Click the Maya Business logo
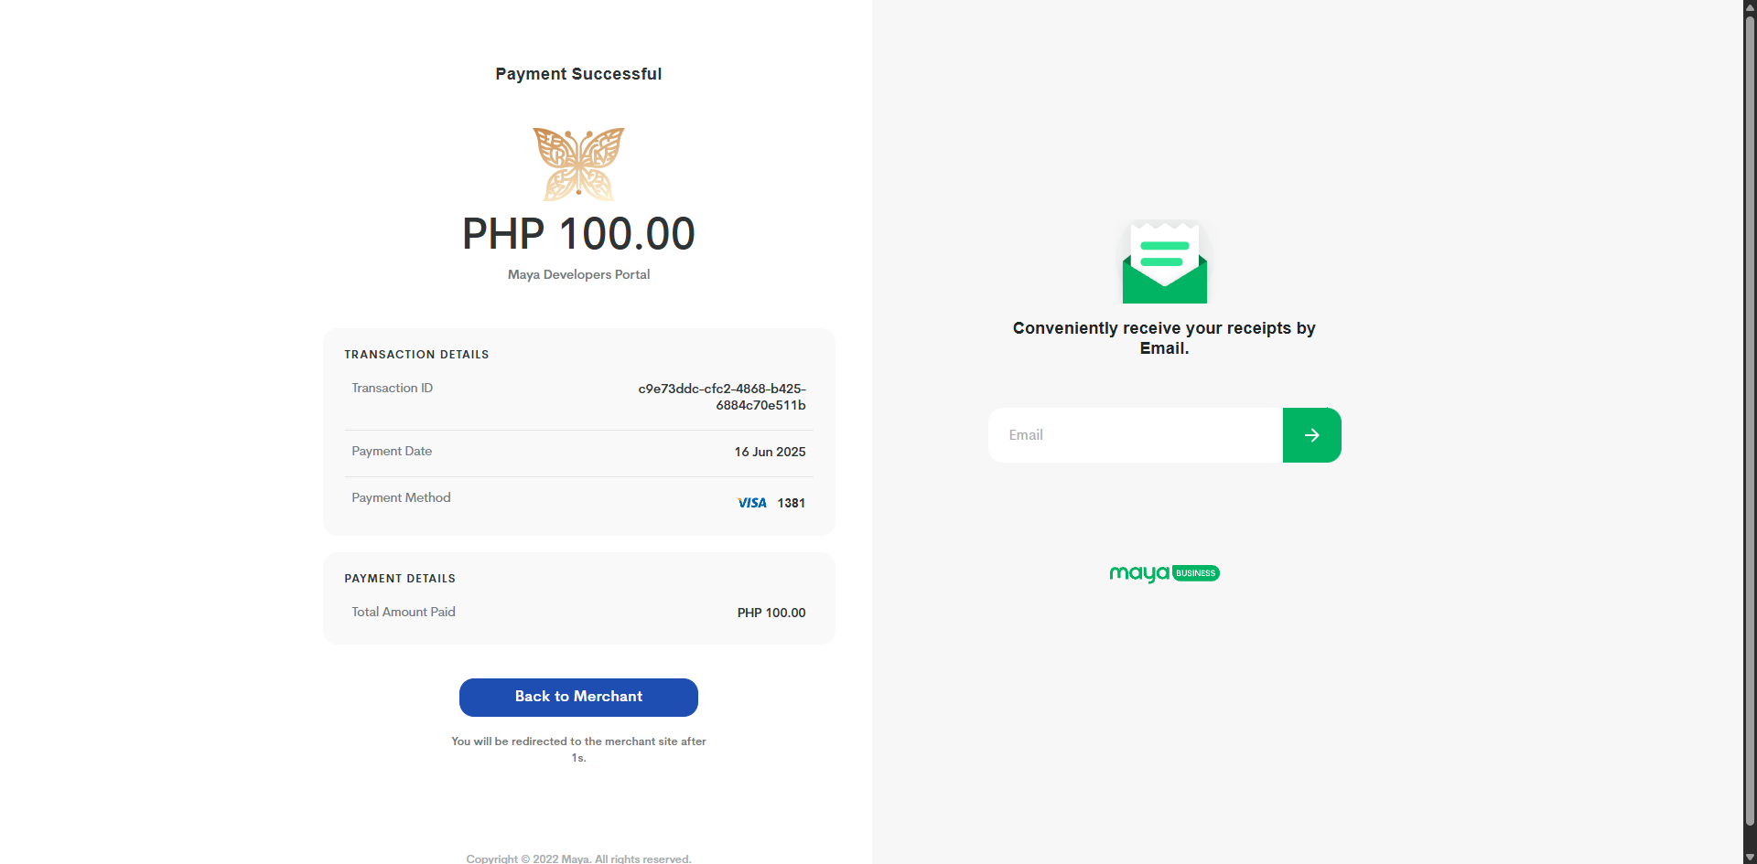Image resolution: width=1757 pixels, height=864 pixels. [1164, 573]
